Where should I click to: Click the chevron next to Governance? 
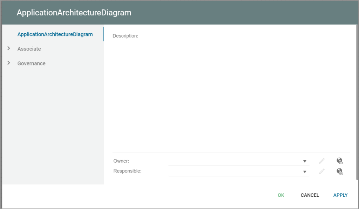pyautogui.click(x=8, y=63)
